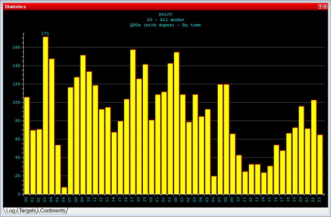This screenshot has width=331, height=217.
Task: Click the very first bar on the left
Action: (x=27, y=145)
